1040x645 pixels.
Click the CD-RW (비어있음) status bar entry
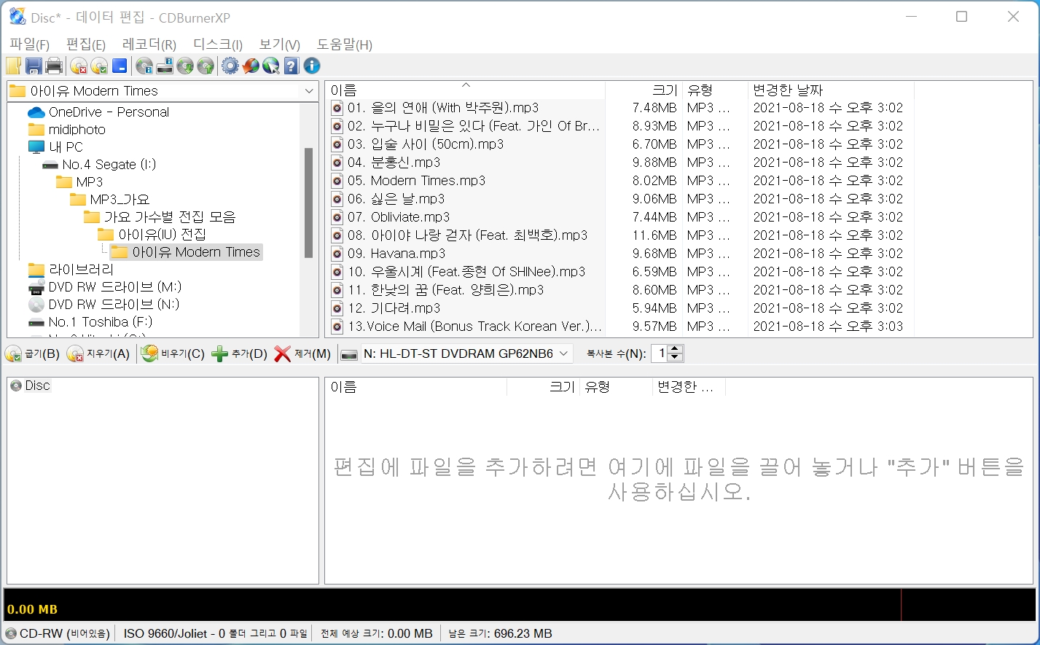(58, 634)
